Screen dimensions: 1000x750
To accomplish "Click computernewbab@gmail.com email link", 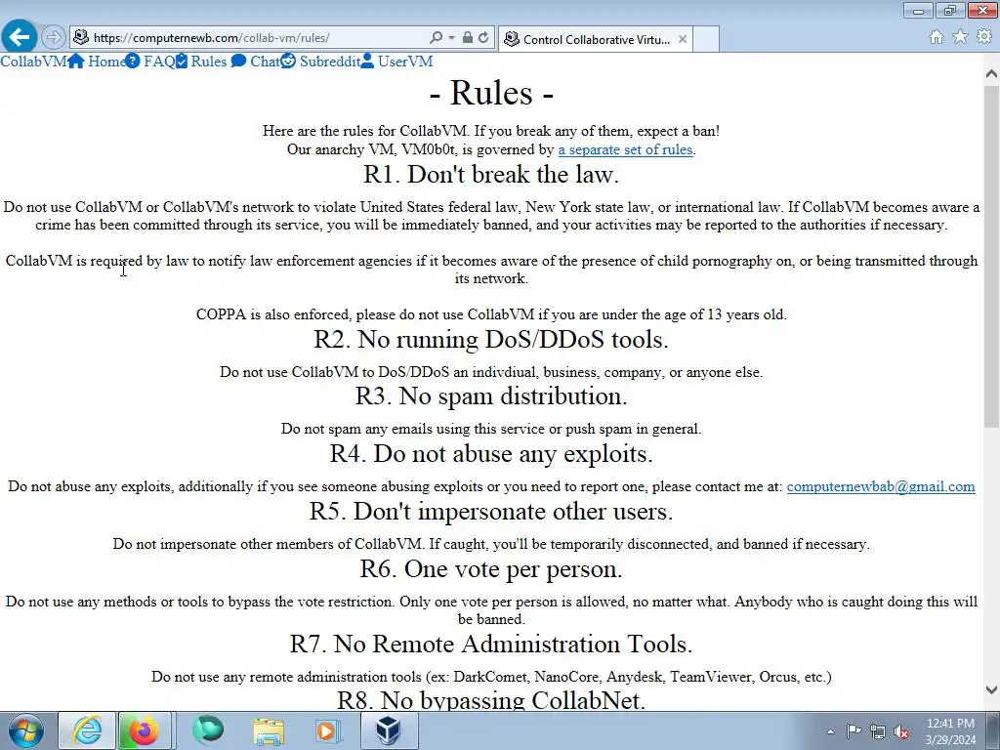I will coord(881,486).
